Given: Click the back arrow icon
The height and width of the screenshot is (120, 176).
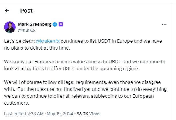Looking at the screenshot, I should 7,11.
